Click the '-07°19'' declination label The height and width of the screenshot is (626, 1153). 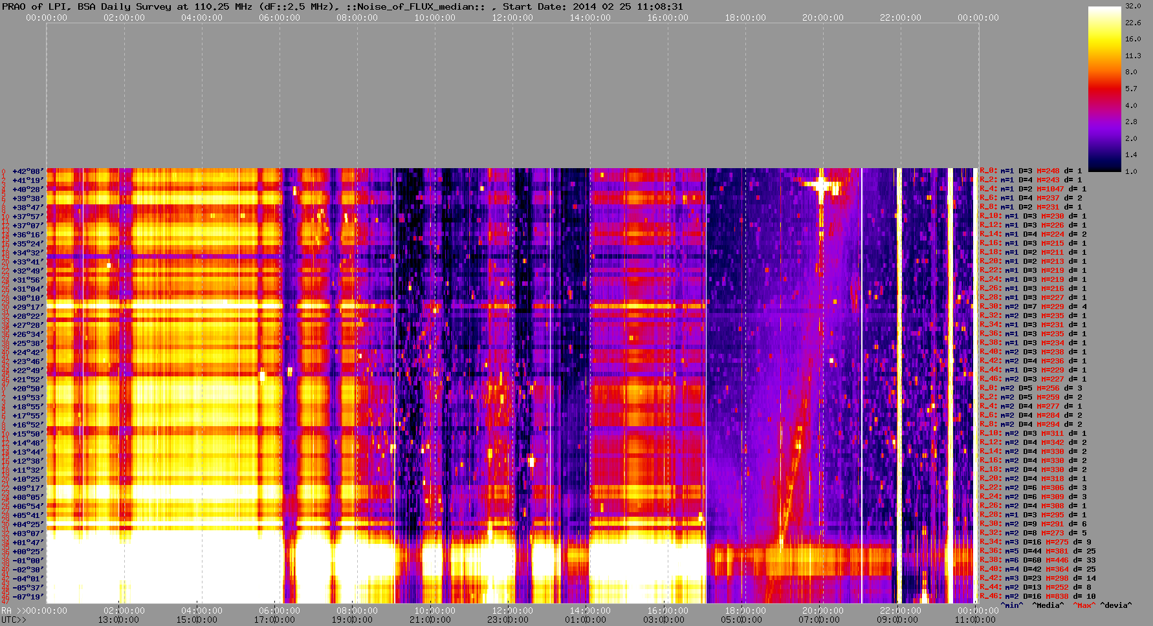28,597
